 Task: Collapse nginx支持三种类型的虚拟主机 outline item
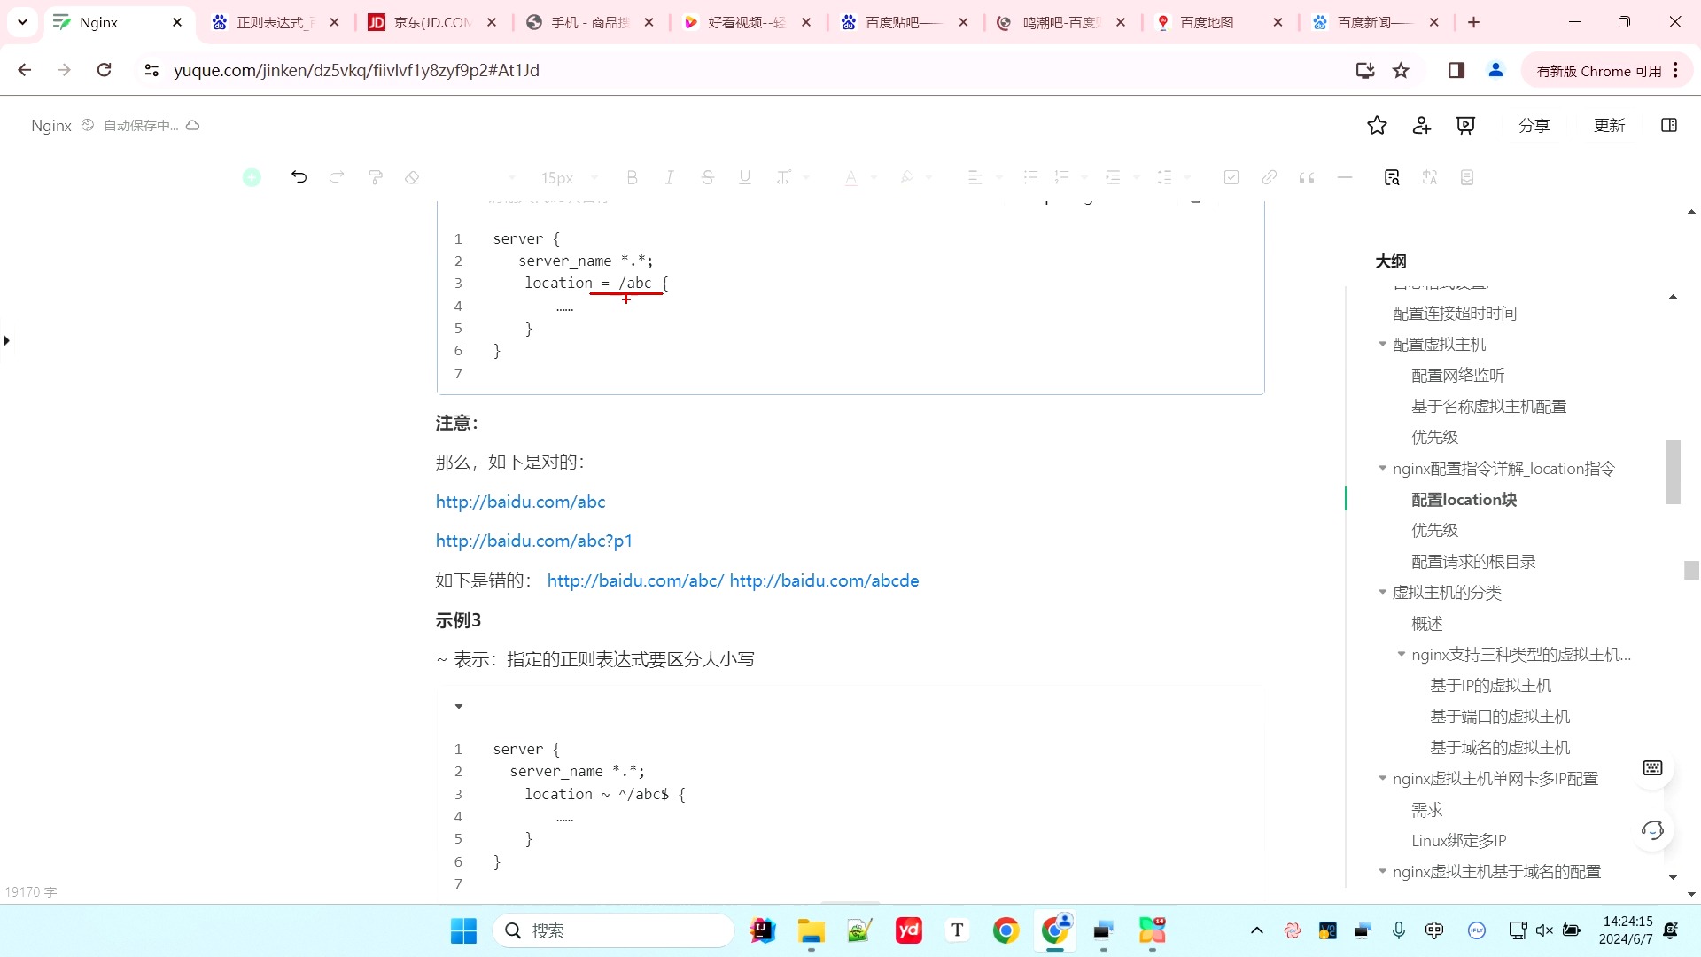1402,654
